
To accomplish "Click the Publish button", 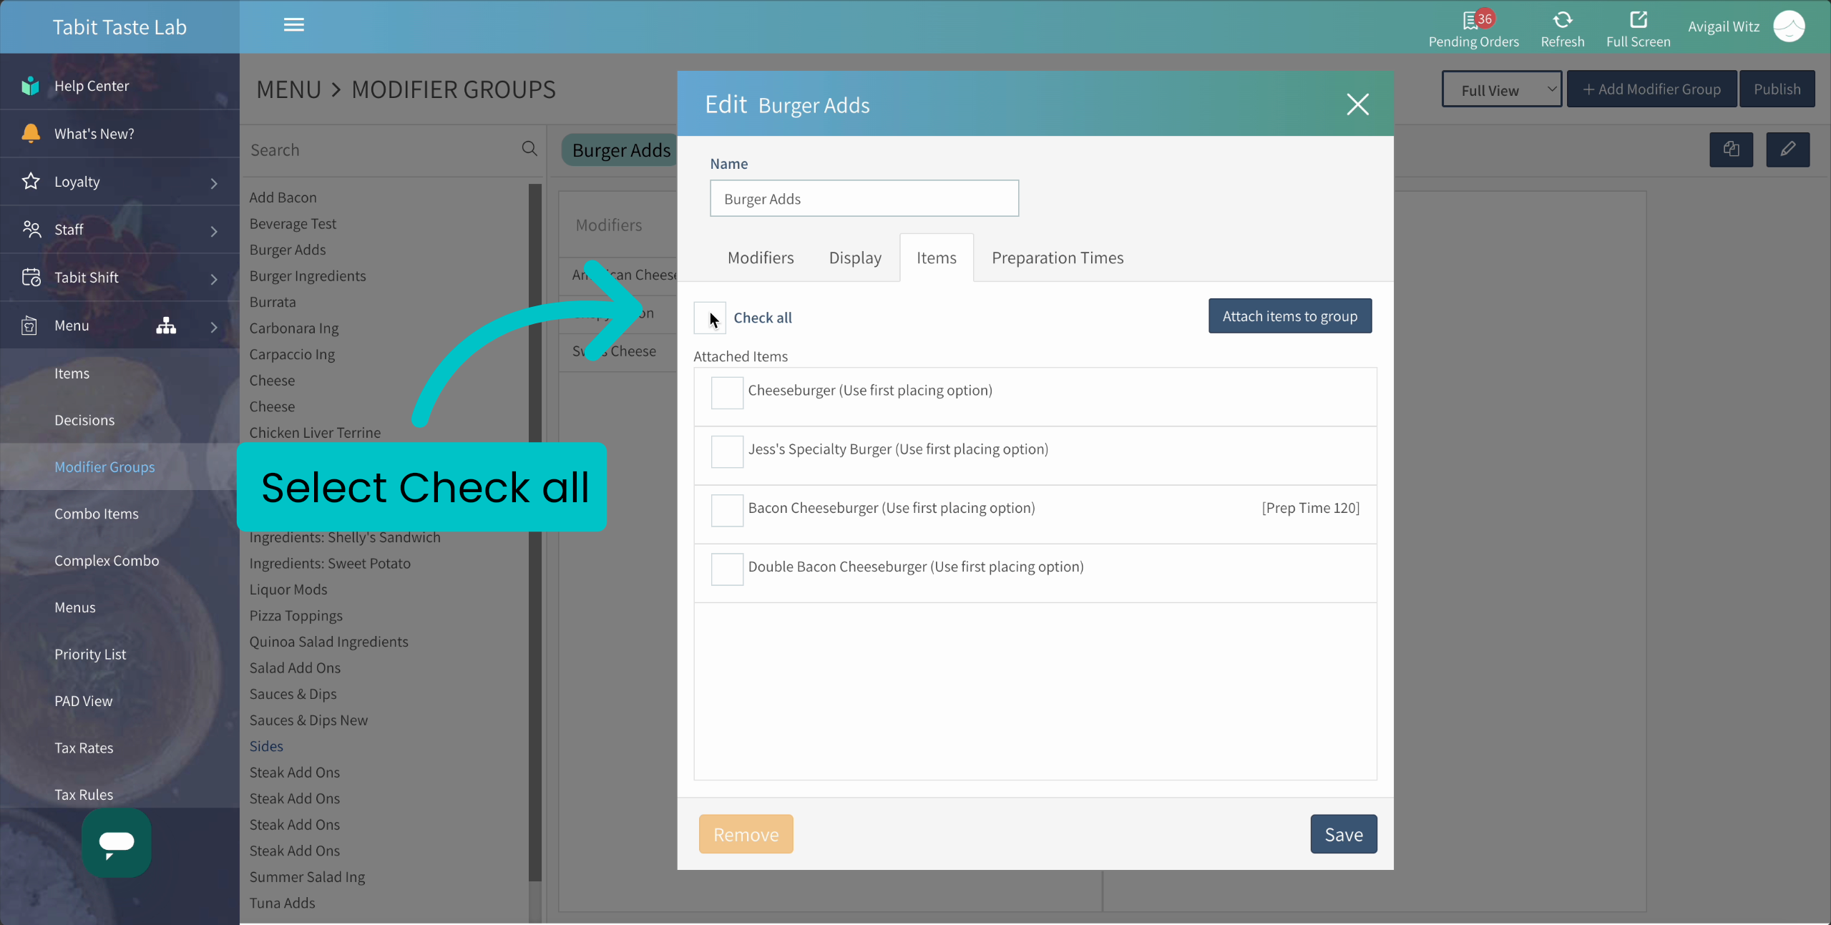I will (1777, 89).
